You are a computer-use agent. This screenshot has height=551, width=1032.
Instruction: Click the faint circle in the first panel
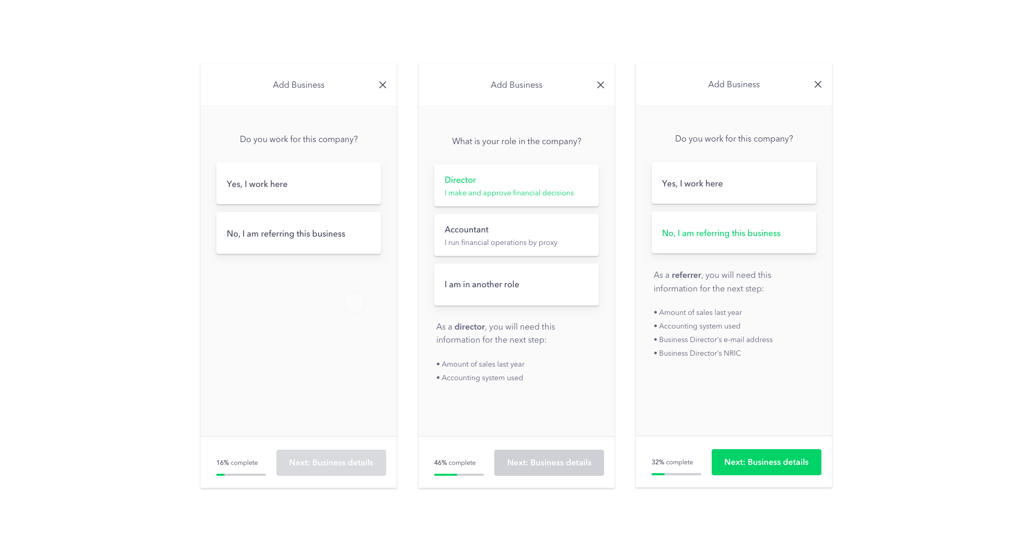click(354, 302)
